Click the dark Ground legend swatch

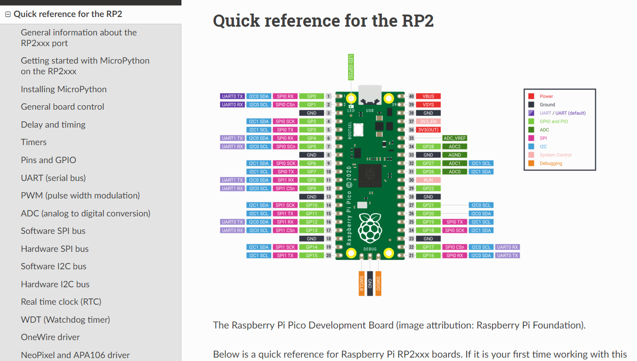pyautogui.click(x=531, y=105)
